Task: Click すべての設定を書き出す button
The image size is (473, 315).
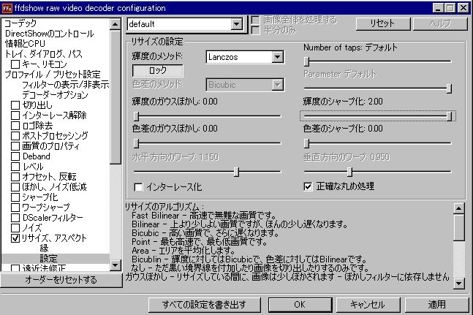Action: 204,305
